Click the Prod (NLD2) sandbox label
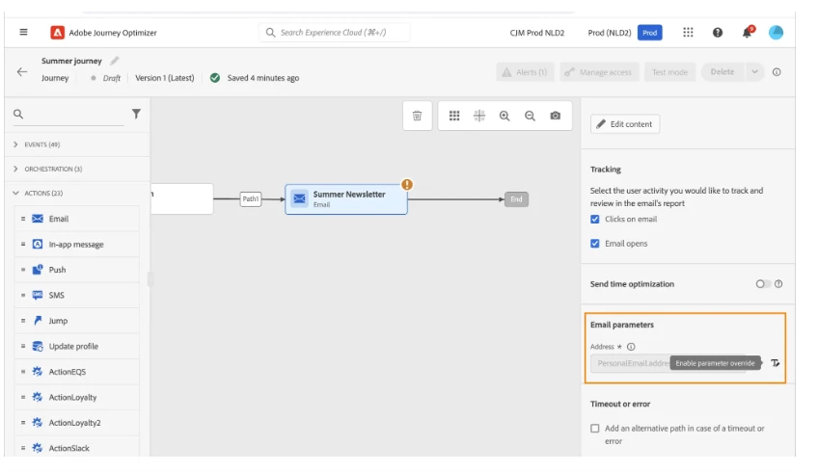Image resolution: width=818 pixels, height=472 pixels. point(610,33)
